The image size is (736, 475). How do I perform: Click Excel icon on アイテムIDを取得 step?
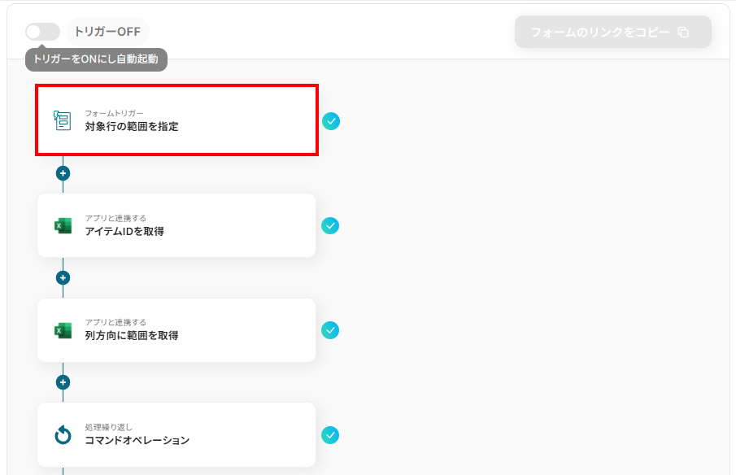tap(63, 226)
